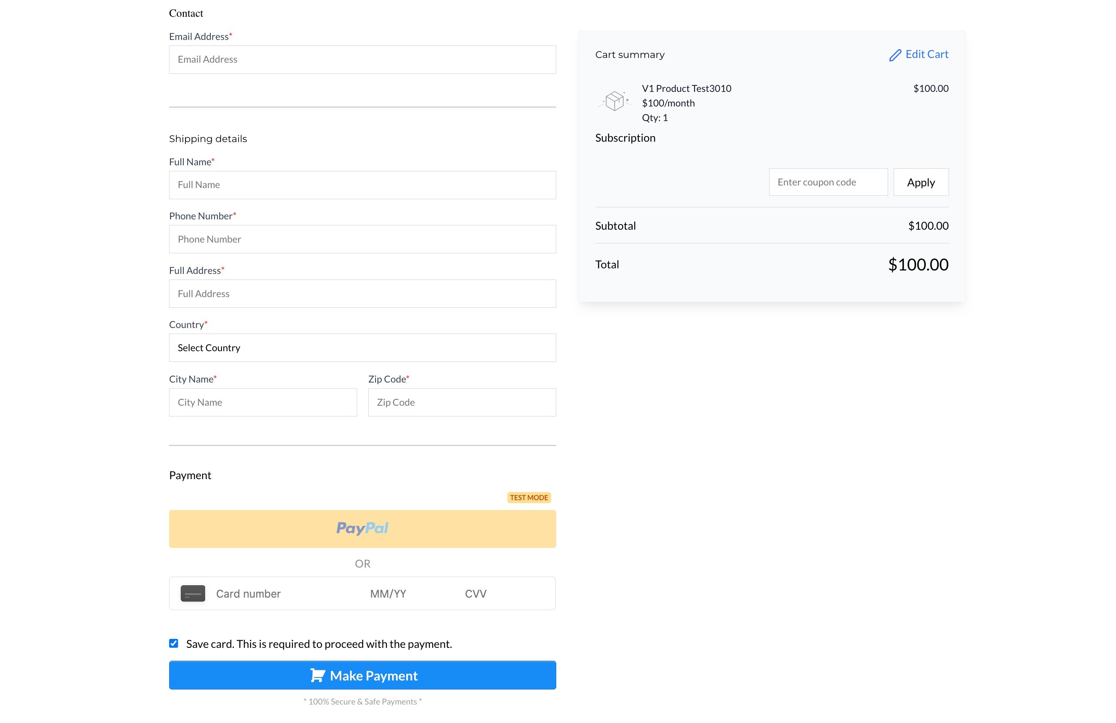The width and height of the screenshot is (1116, 723).
Task: Uncheck the Save card checkbox
Action: (173, 643)
